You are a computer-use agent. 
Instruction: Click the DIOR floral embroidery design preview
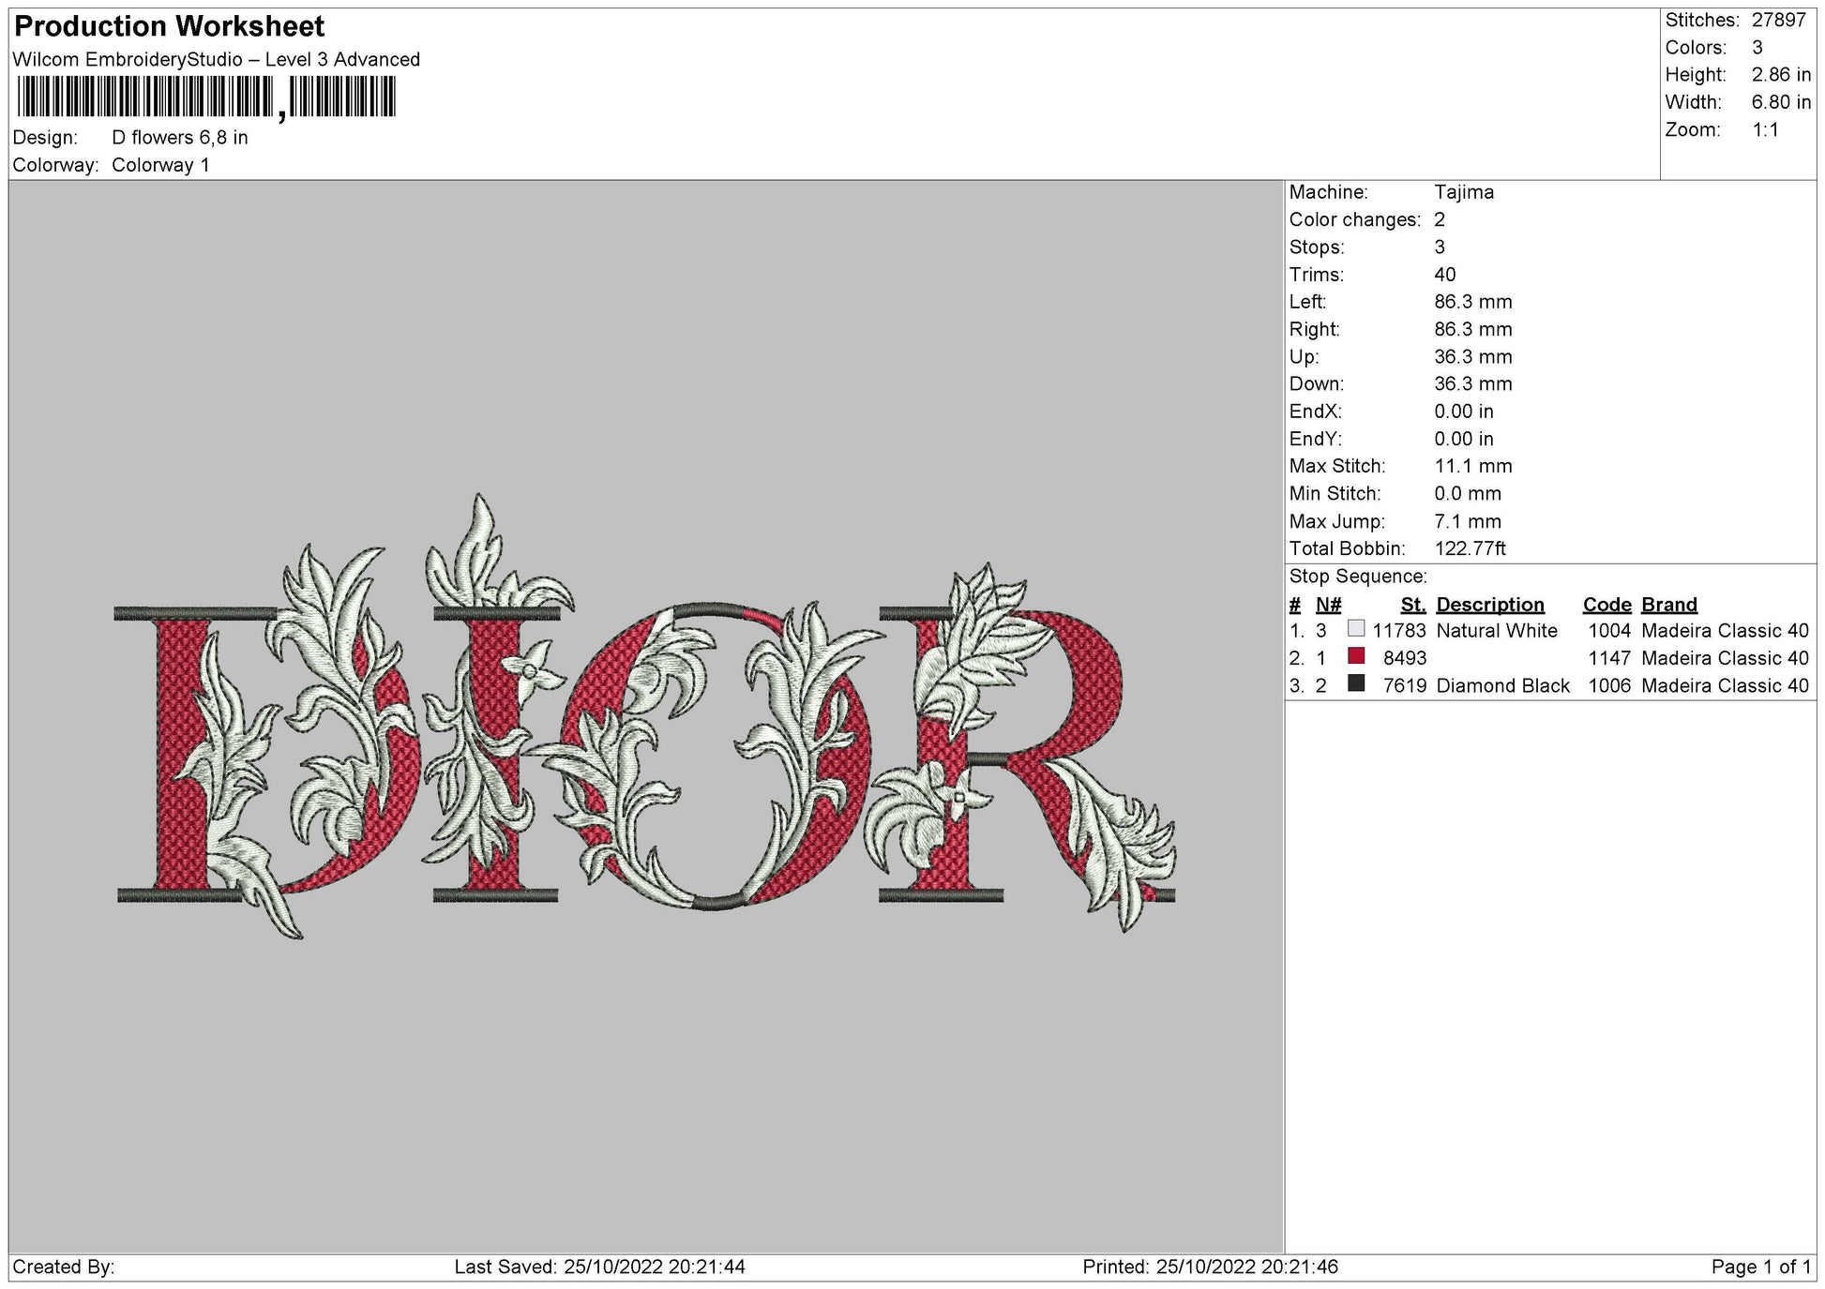[x=645, y=715]
